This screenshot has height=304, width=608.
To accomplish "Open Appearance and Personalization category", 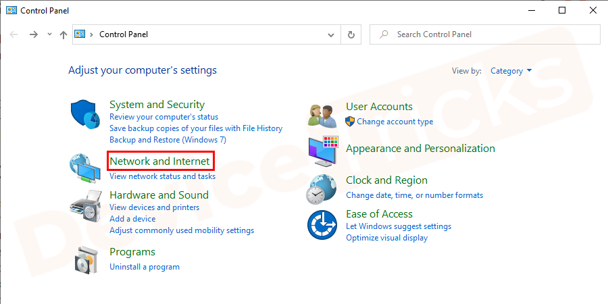I will 420,149.
